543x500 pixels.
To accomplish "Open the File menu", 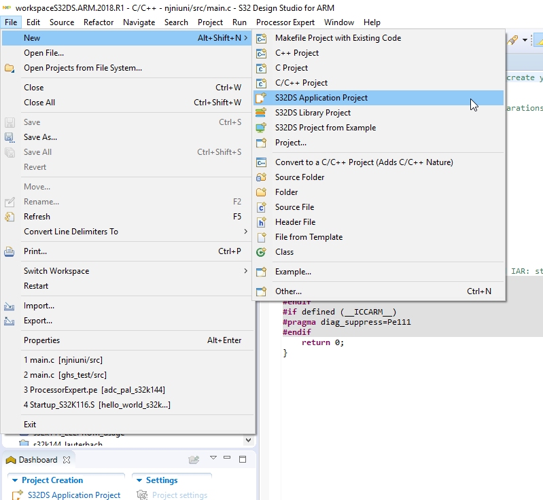I will click(11, 22).
